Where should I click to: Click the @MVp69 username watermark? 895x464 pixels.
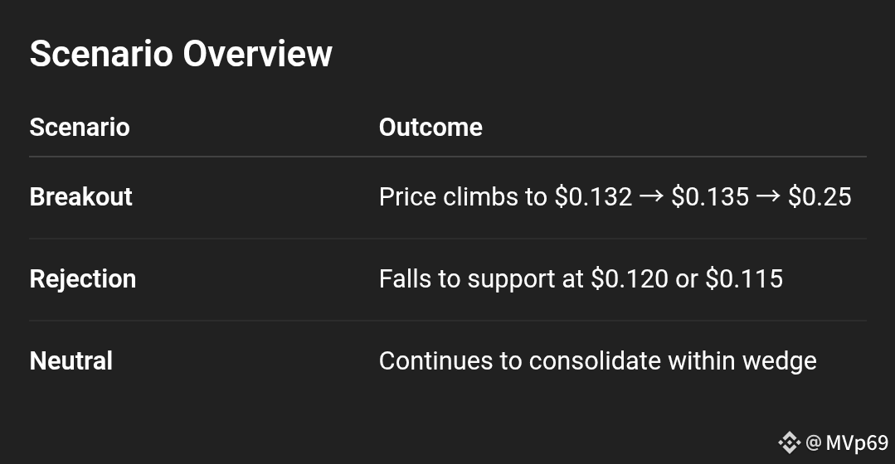[x=847, y=443]
